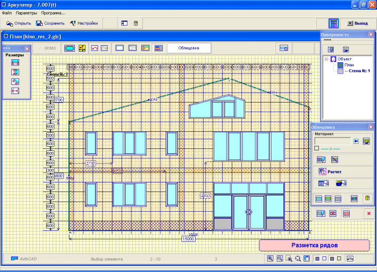The image size is (377, 272).
Task: Toggle the first filled-square status bar button
Action: (x=318, y=259)
